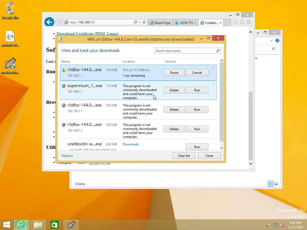Open the Download Certificate (PEM, Linux) link
Image resolution: width=307 pixels, height=230 pixels.
click(x=87, y=34)
